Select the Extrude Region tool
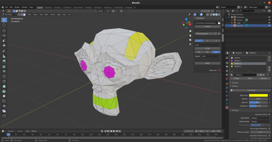 pyautogui.click(x=4, y=62)
